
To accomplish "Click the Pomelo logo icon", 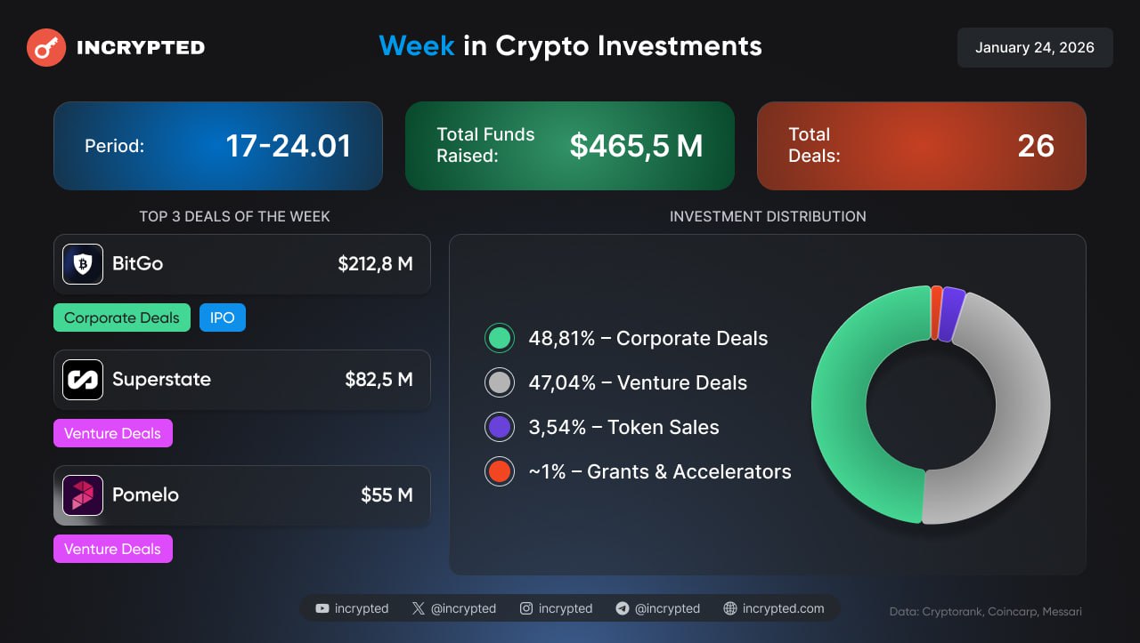I will (x=83, y=495).
